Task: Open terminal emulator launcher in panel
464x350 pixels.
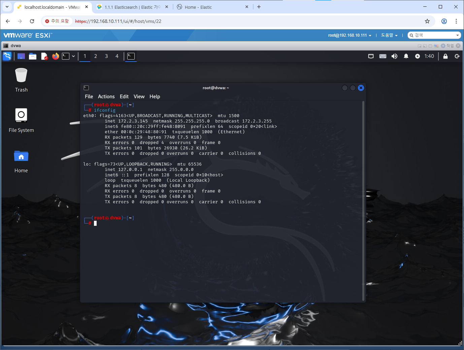Action: click(66, 56)
